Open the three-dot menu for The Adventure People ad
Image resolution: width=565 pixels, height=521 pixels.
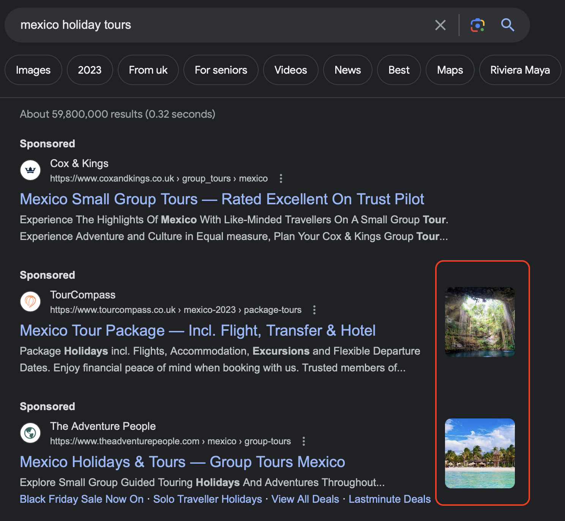click(x=303, y=441)
